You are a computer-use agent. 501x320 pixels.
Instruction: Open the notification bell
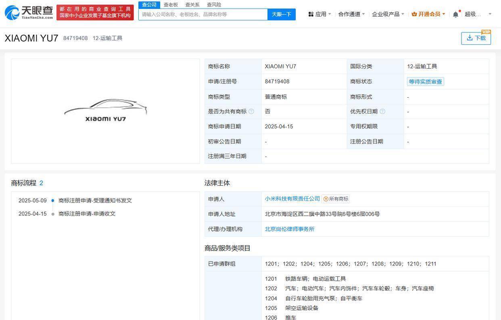click(x=456, y=14)
